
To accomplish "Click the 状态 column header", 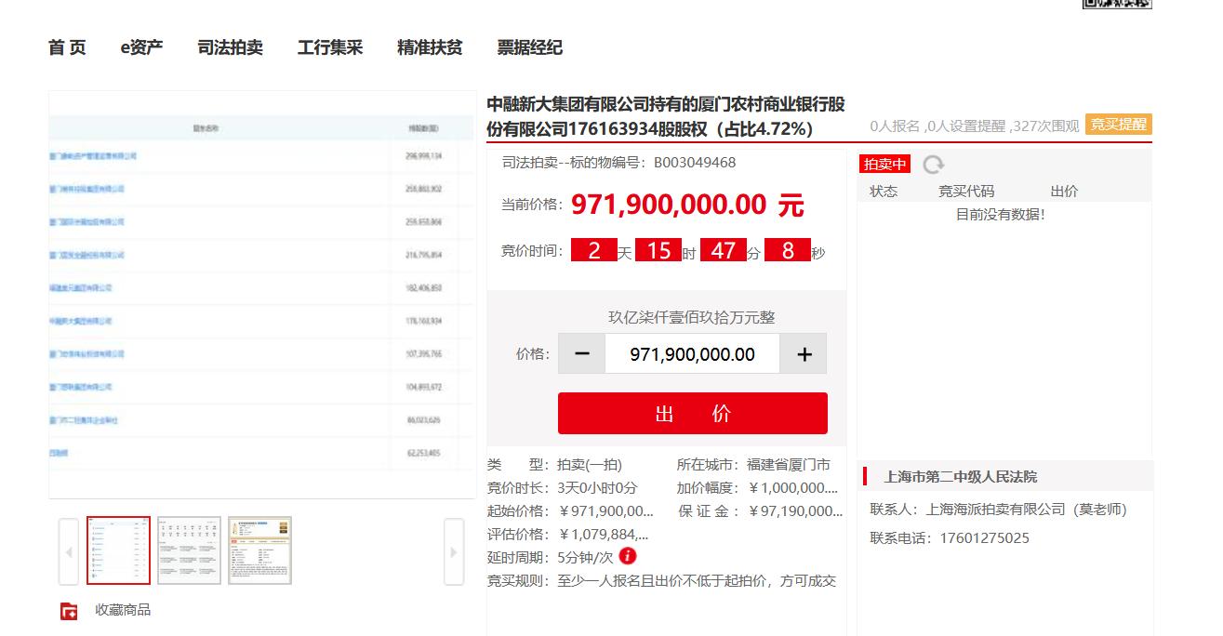I will point(884,192).
